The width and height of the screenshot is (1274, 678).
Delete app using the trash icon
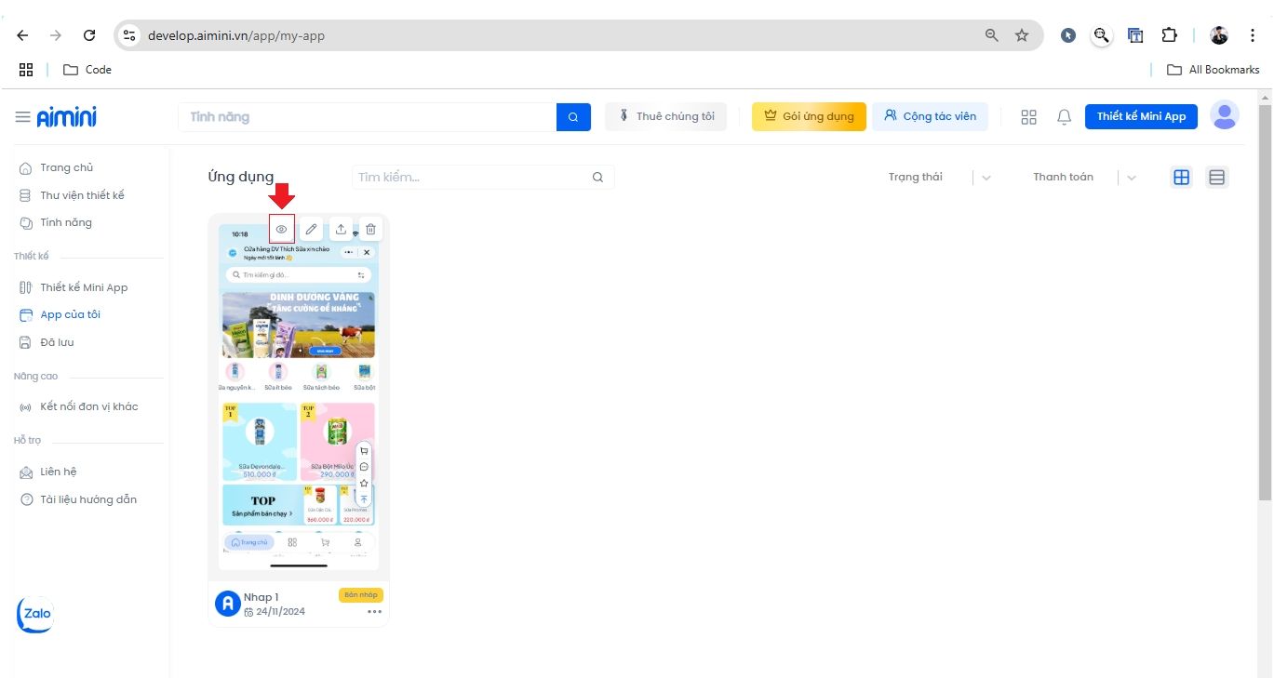(370, 229)
